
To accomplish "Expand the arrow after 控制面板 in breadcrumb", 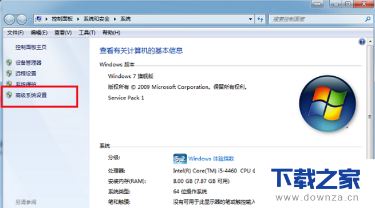I will click(78, 19).
